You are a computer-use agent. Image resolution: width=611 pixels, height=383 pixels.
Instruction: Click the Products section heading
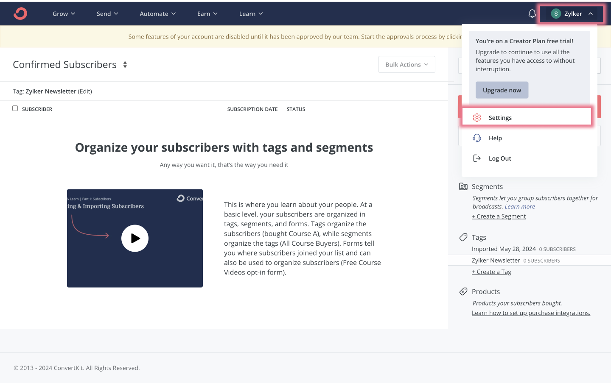tap(486, 291)
